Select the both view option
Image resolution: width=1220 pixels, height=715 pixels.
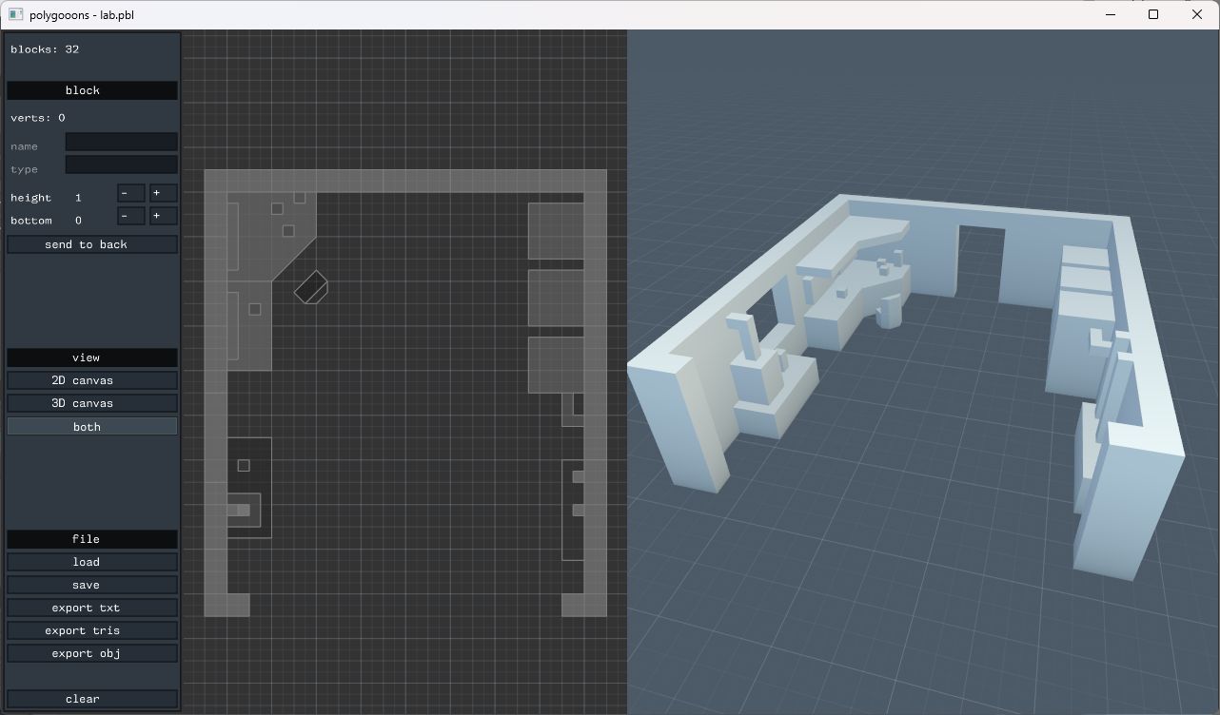(x=92, y=427)
